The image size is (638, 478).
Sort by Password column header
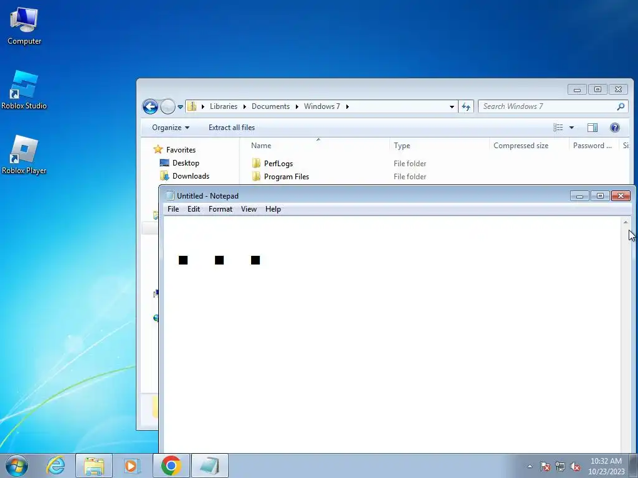pos(594,146)
